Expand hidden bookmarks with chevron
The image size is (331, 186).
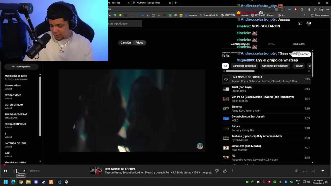[305, 15]
